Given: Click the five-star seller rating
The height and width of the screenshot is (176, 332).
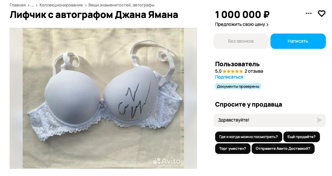Looking at the screenshot, I should 233,72.
